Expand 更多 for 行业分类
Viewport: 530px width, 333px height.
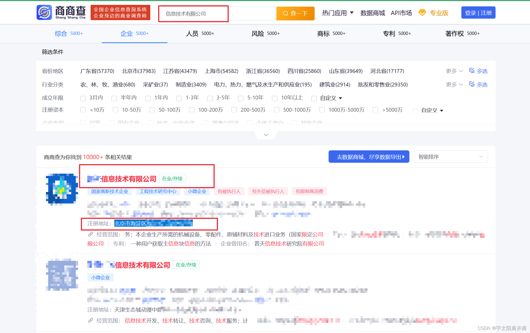pyautogui.click(x=454, y=84)
